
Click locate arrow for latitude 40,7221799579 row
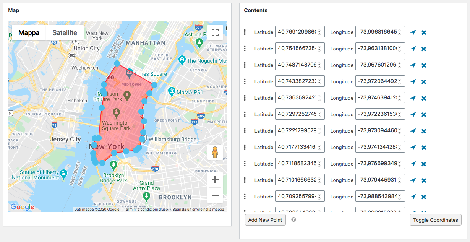pos(413,131)
